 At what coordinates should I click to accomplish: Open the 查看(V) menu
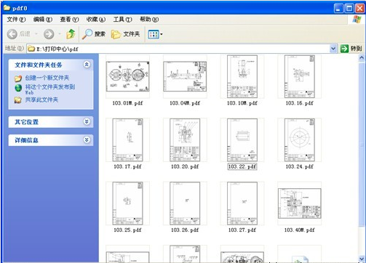(x=69, y=20)
